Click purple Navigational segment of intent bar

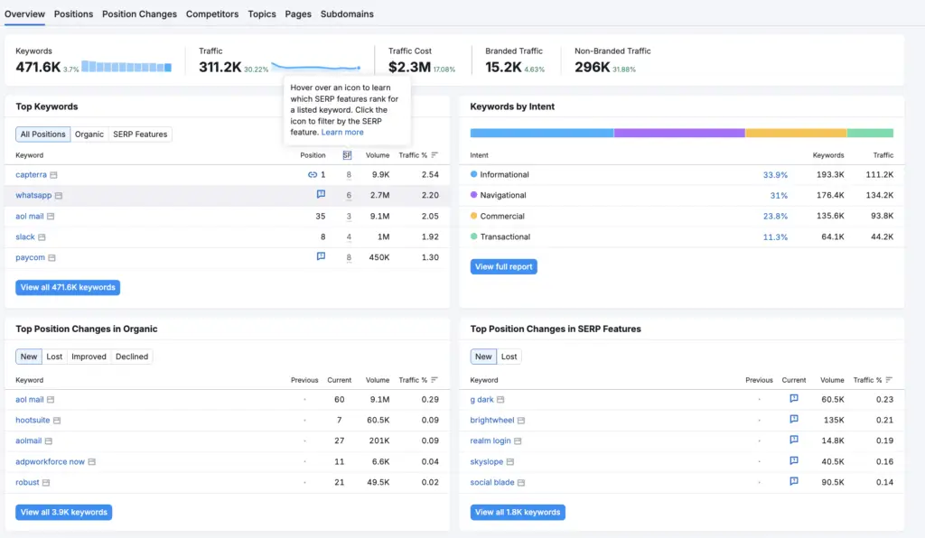[x=679, y=134]
